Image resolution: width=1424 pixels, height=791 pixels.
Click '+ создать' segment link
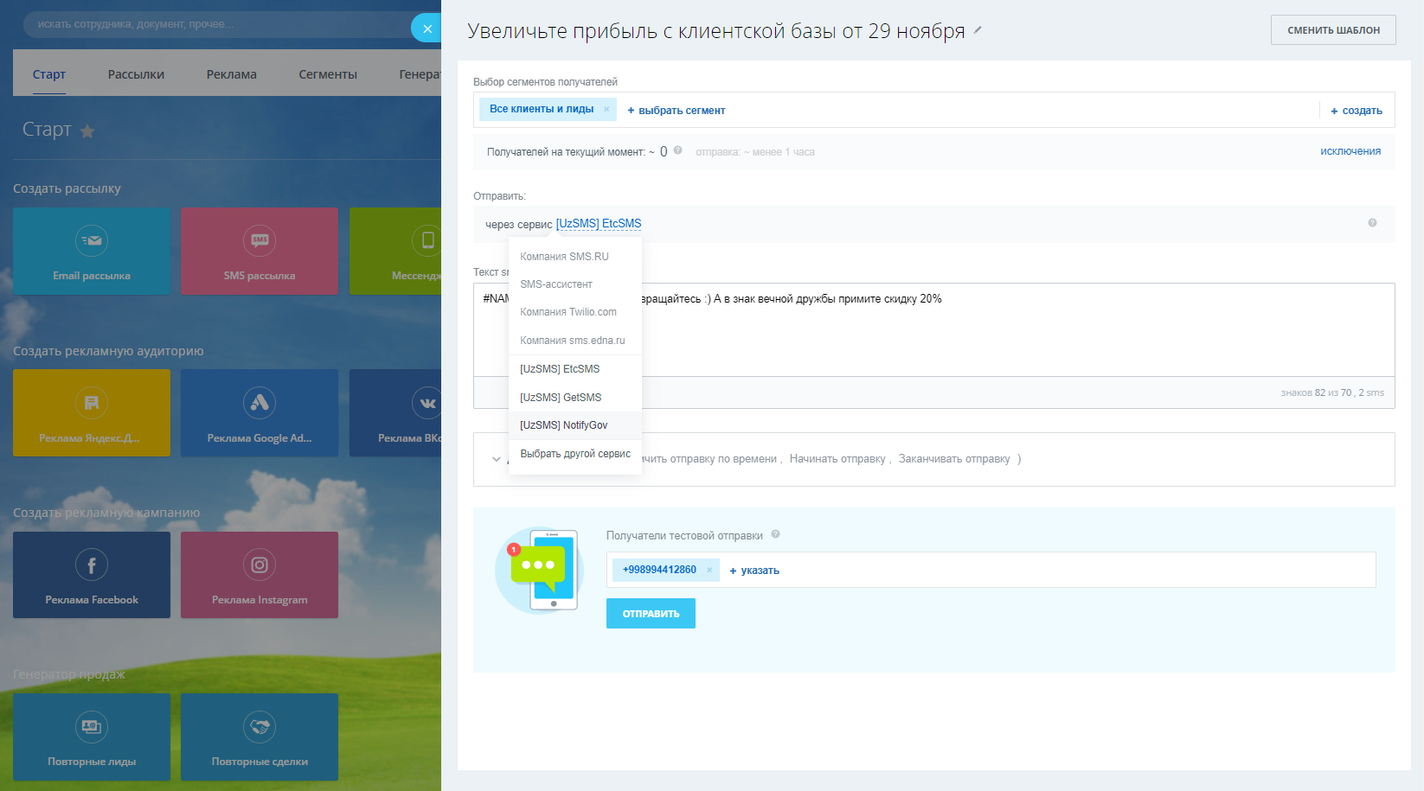click(1357, 111)
